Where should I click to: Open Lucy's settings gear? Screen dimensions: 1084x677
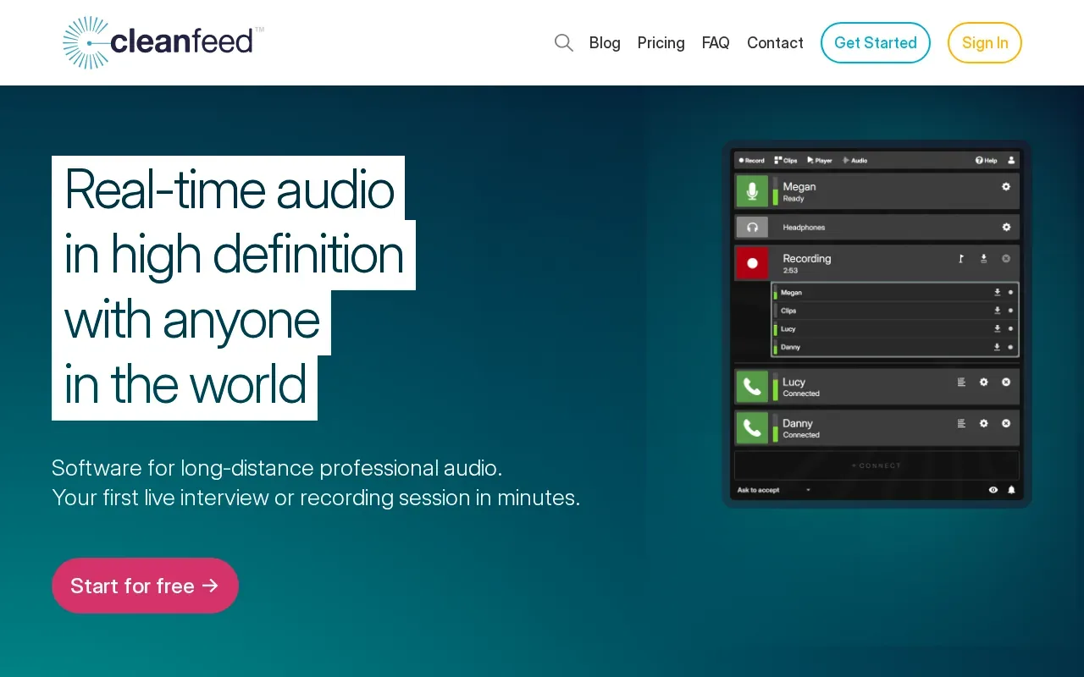tap(984, 382)
